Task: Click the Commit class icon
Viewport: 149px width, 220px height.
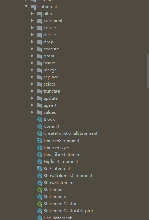Action: pyautogui.click(x=40, y=126)
